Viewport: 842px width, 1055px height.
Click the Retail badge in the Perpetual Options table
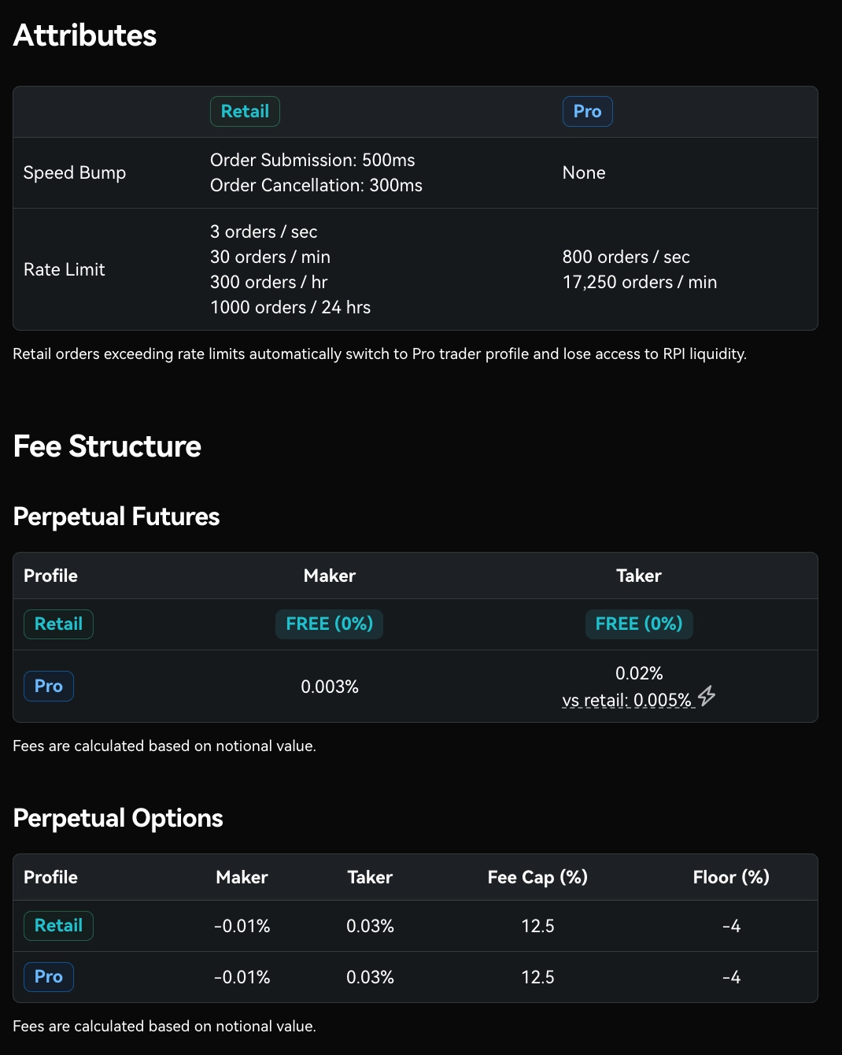(58, 926)
